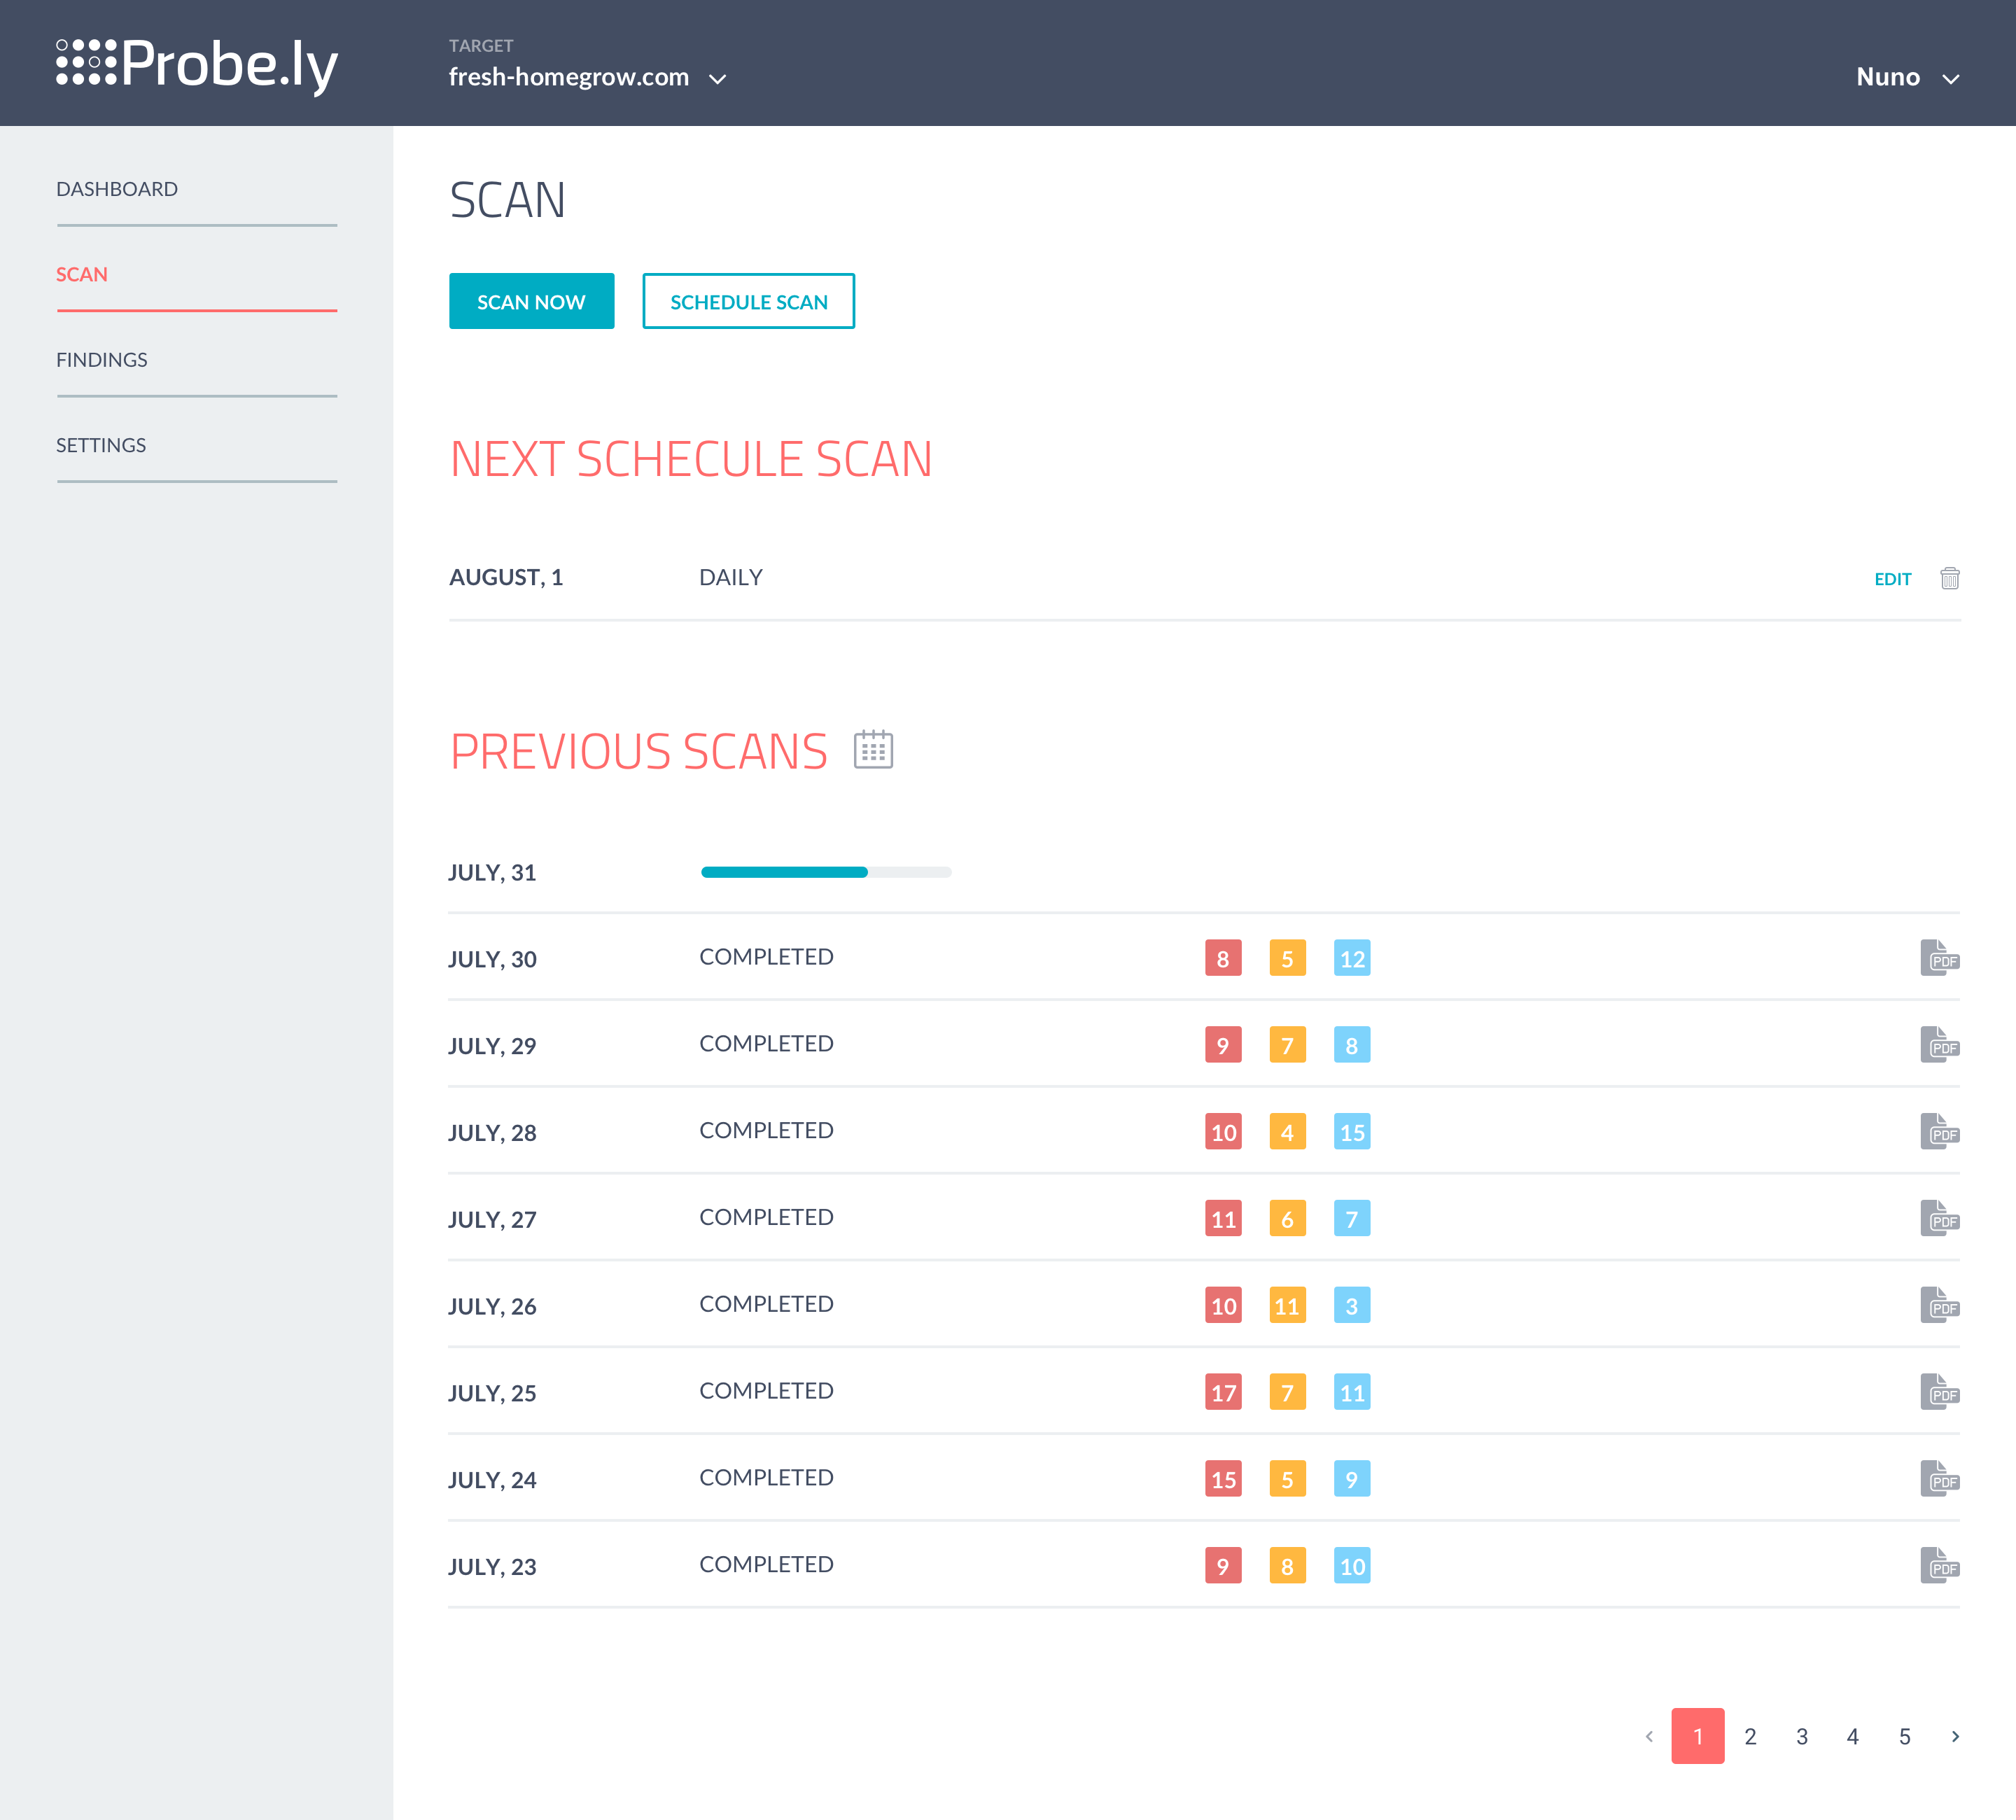
Task: Download PDF report for July 26 scan
Action: click(1938, 1305)
